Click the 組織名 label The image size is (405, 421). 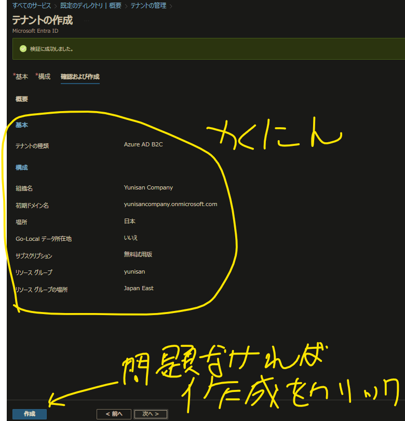tap(24, 188)
